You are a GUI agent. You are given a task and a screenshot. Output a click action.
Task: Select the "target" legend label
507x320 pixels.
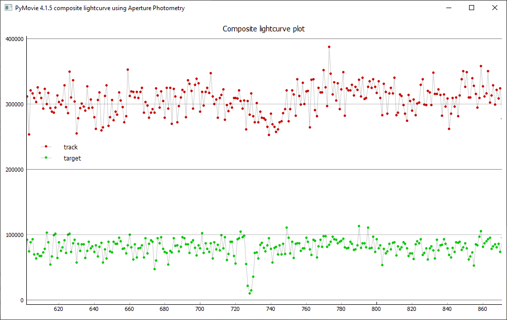tap(72, 158)
